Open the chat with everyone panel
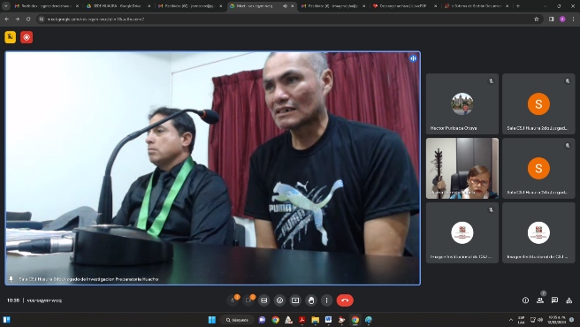 554,300
